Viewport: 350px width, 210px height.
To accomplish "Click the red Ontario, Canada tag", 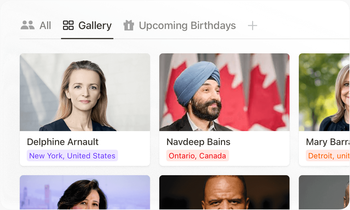I will click(197, 156).
